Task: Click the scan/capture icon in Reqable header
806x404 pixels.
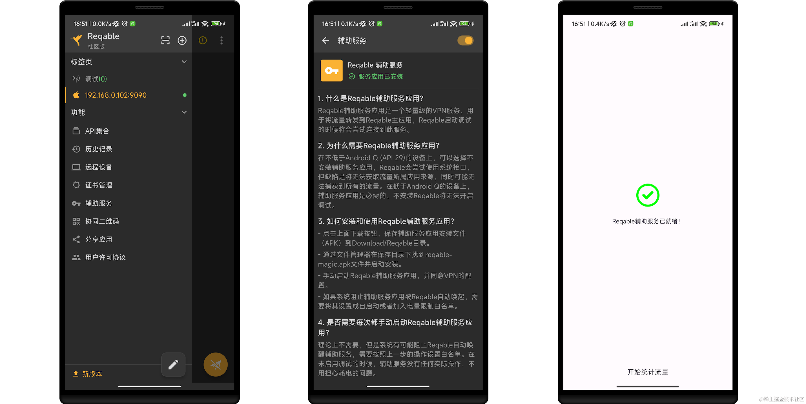Action: (165, 40)
